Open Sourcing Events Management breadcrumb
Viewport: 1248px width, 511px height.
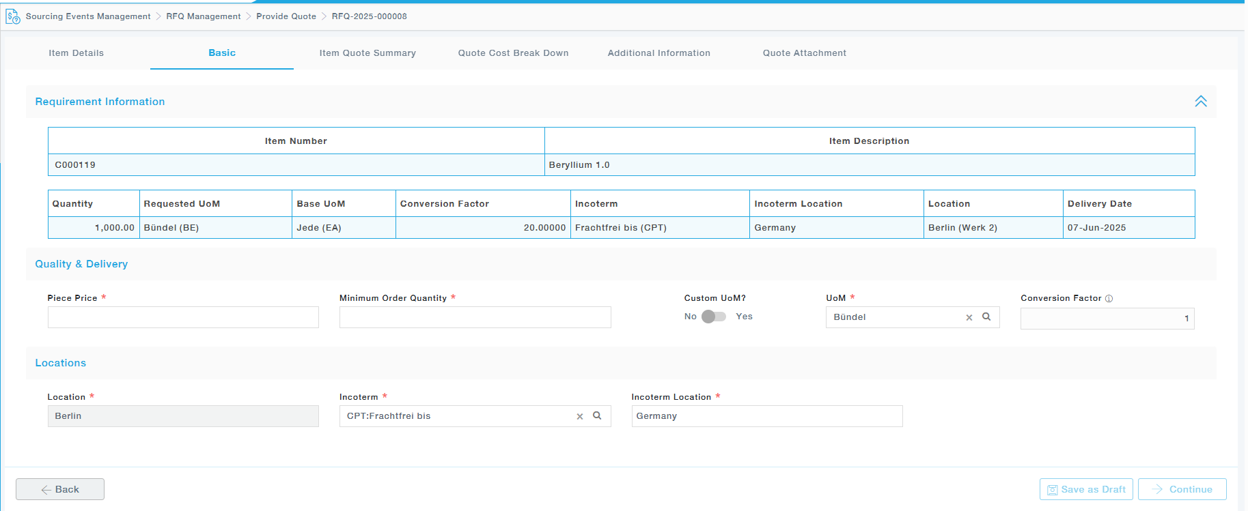tap(88, 16)
